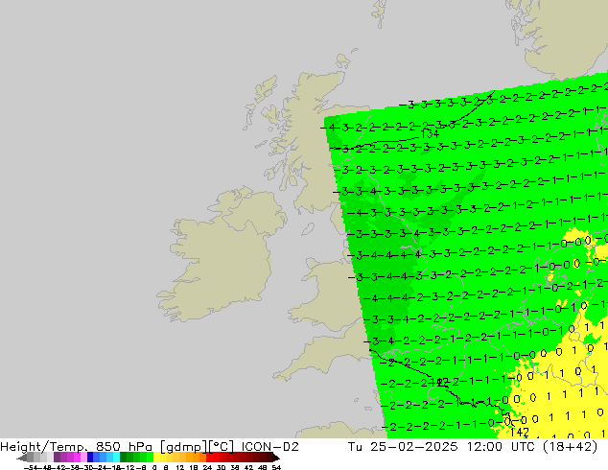Click the [gdmp] unit label
608x470 pixels.
tap(184, 447)
